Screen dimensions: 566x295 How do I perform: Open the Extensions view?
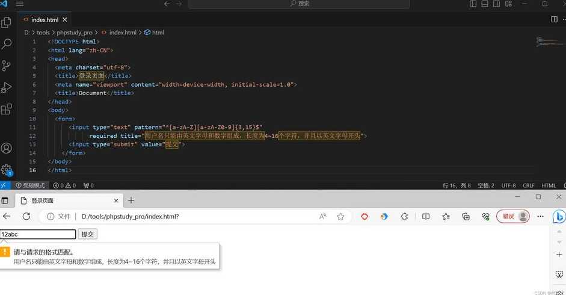click(x=6, y=109)
